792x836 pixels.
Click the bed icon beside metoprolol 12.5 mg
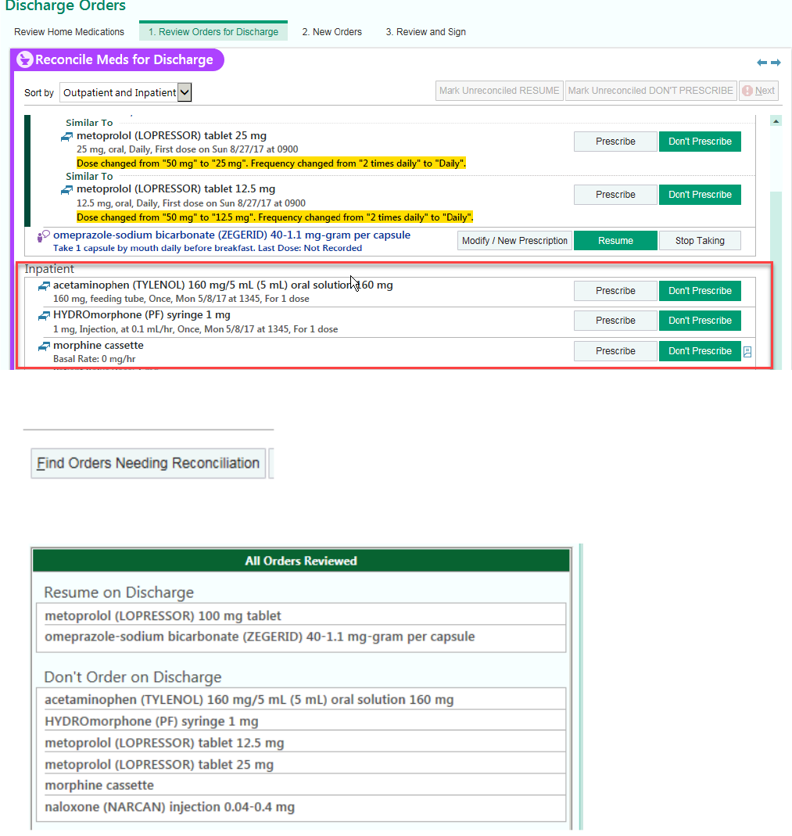click(x=67, y=190)
